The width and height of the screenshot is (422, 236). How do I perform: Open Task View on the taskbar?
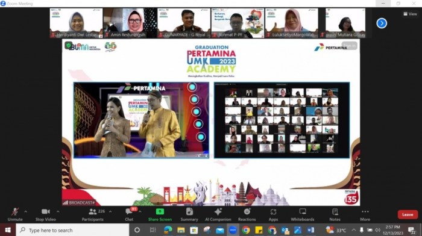click(x=153, y=230)
